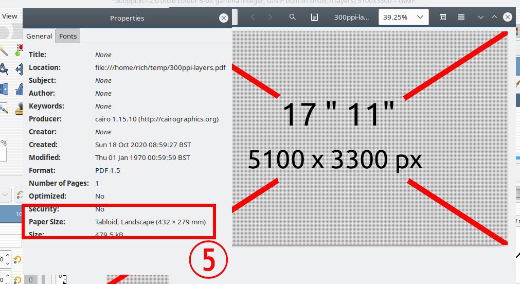Expand the GIMP tool options dropdown chevron
Image resolution: width=520 pixels, height=284 pixels.
tap(5, 195)
